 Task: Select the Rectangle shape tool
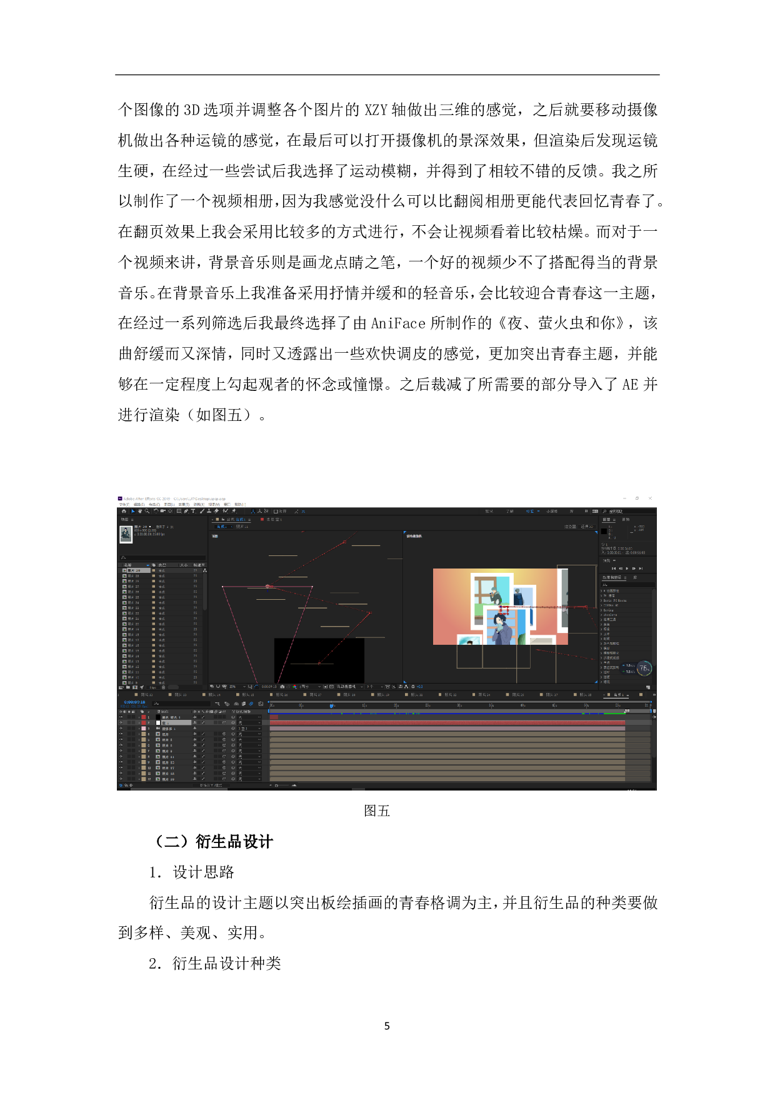pyautogui.click(x=179, y=511)
